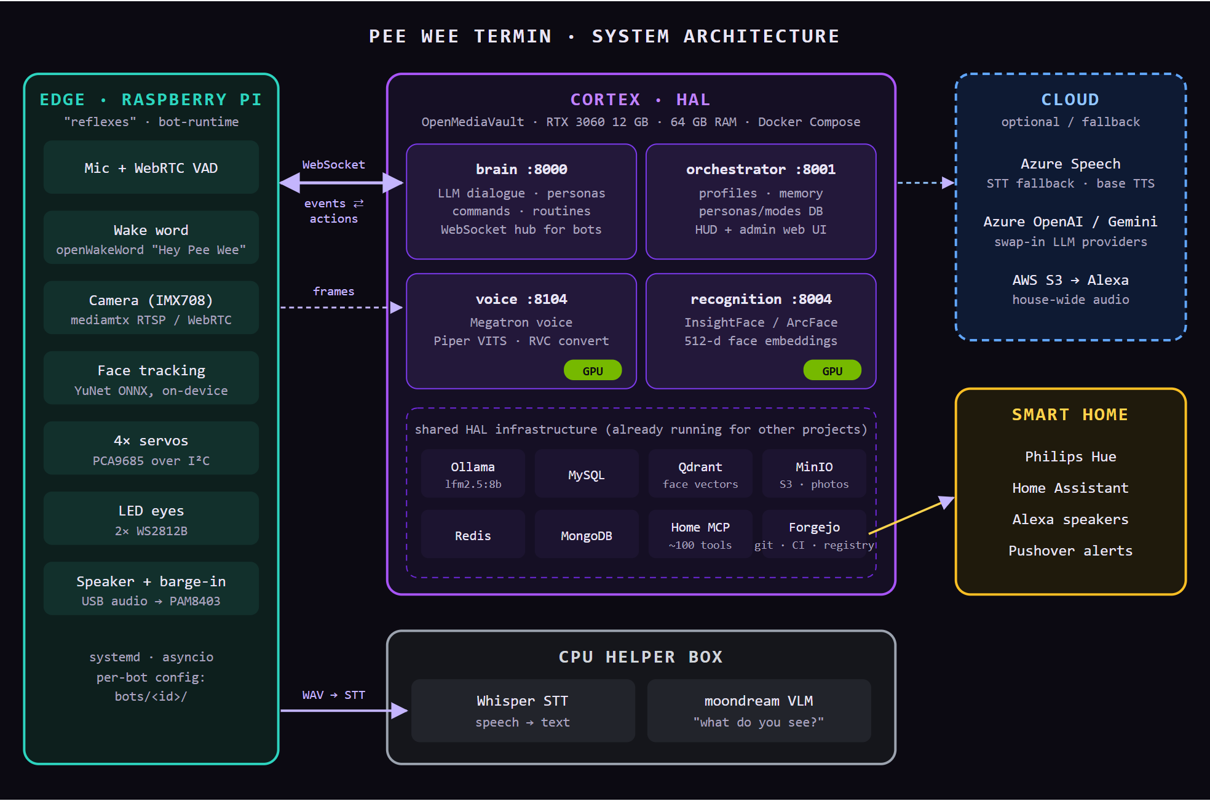Image resolution: width=1210 pixels, height=801 pixels.
Task: Select the bots/<id>/ config path text
Action: tap(151, 696)
